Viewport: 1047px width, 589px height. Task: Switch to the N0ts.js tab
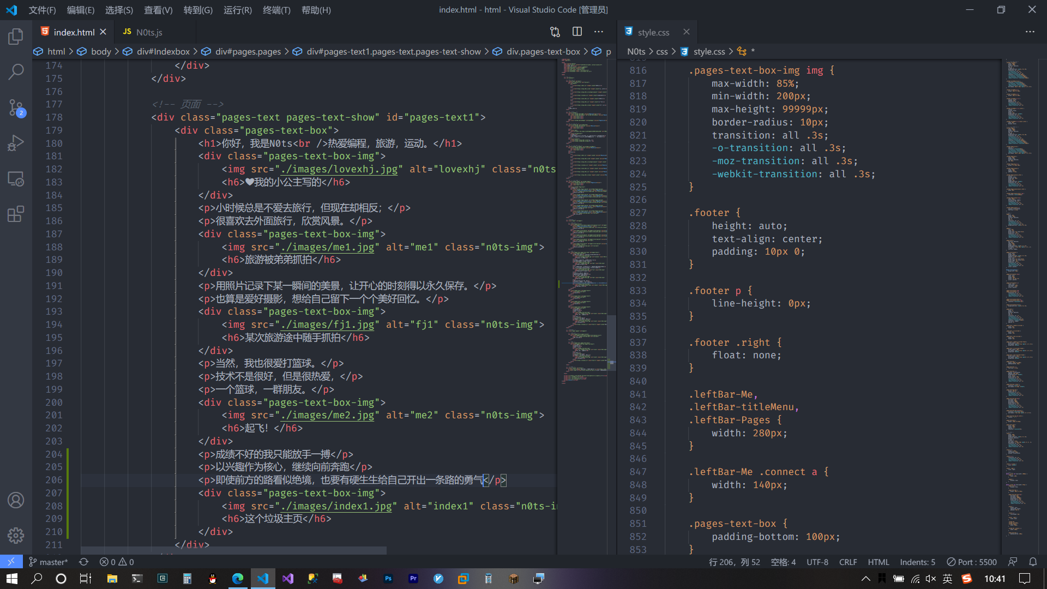148,32
